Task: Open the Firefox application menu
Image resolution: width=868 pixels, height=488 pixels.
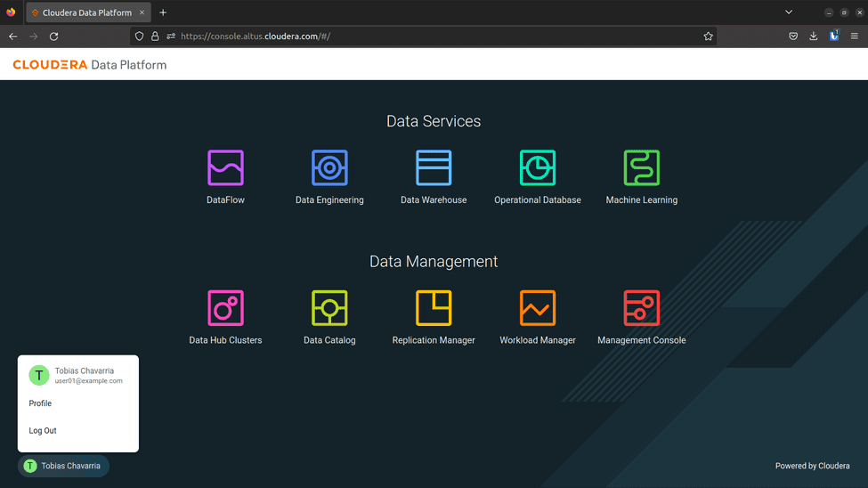Action: (x=854, y=36)
